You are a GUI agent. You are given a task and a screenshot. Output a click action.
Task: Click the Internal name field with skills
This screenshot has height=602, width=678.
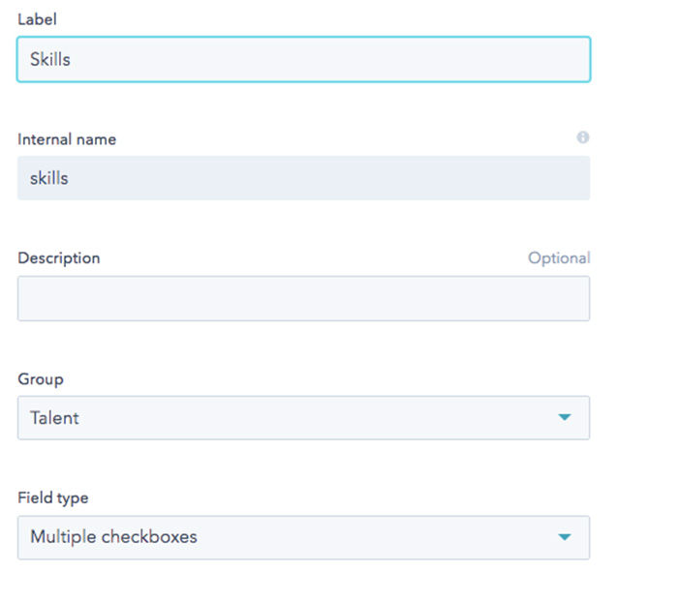(x=303, y=178)
